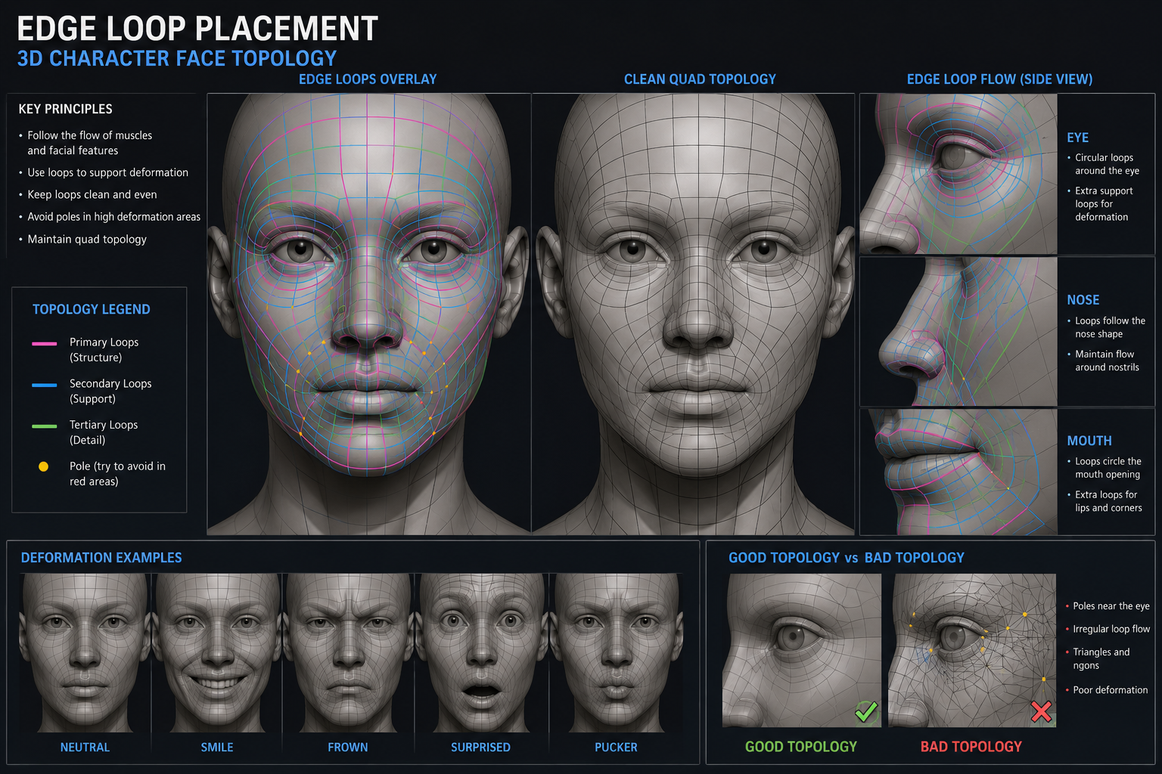Screen dimensions: 1162x774
Task: Select the Neutral face thumbnail
Action: [x=85, y=652]
